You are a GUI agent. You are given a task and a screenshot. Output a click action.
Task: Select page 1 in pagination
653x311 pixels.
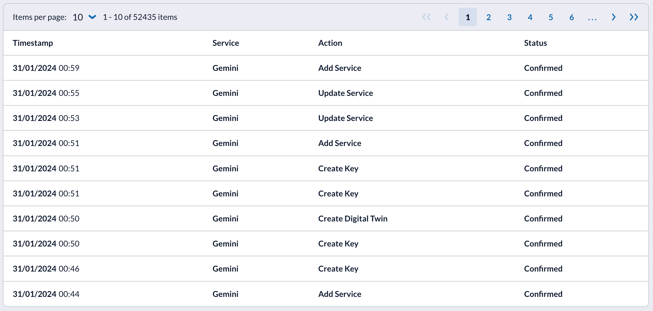(468, 17)
